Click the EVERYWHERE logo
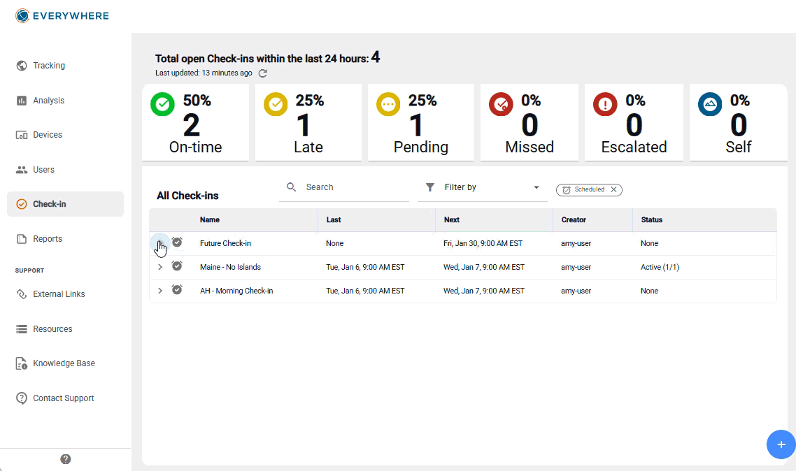 (62, 15)
